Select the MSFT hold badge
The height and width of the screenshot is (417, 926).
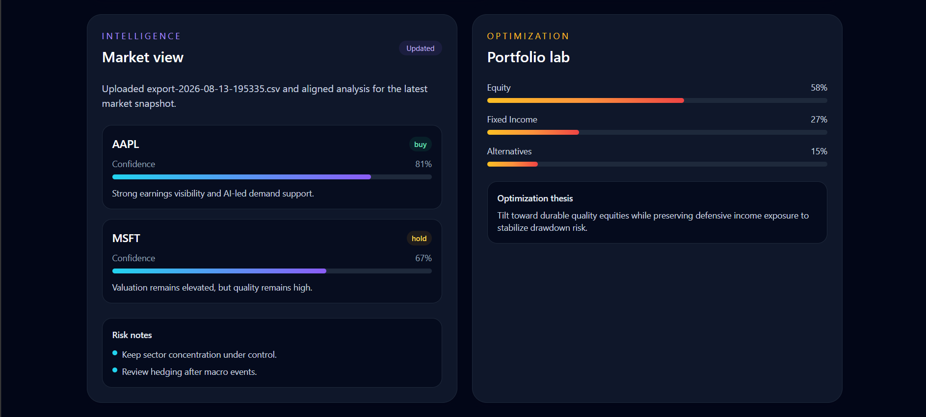pos(419,239)
